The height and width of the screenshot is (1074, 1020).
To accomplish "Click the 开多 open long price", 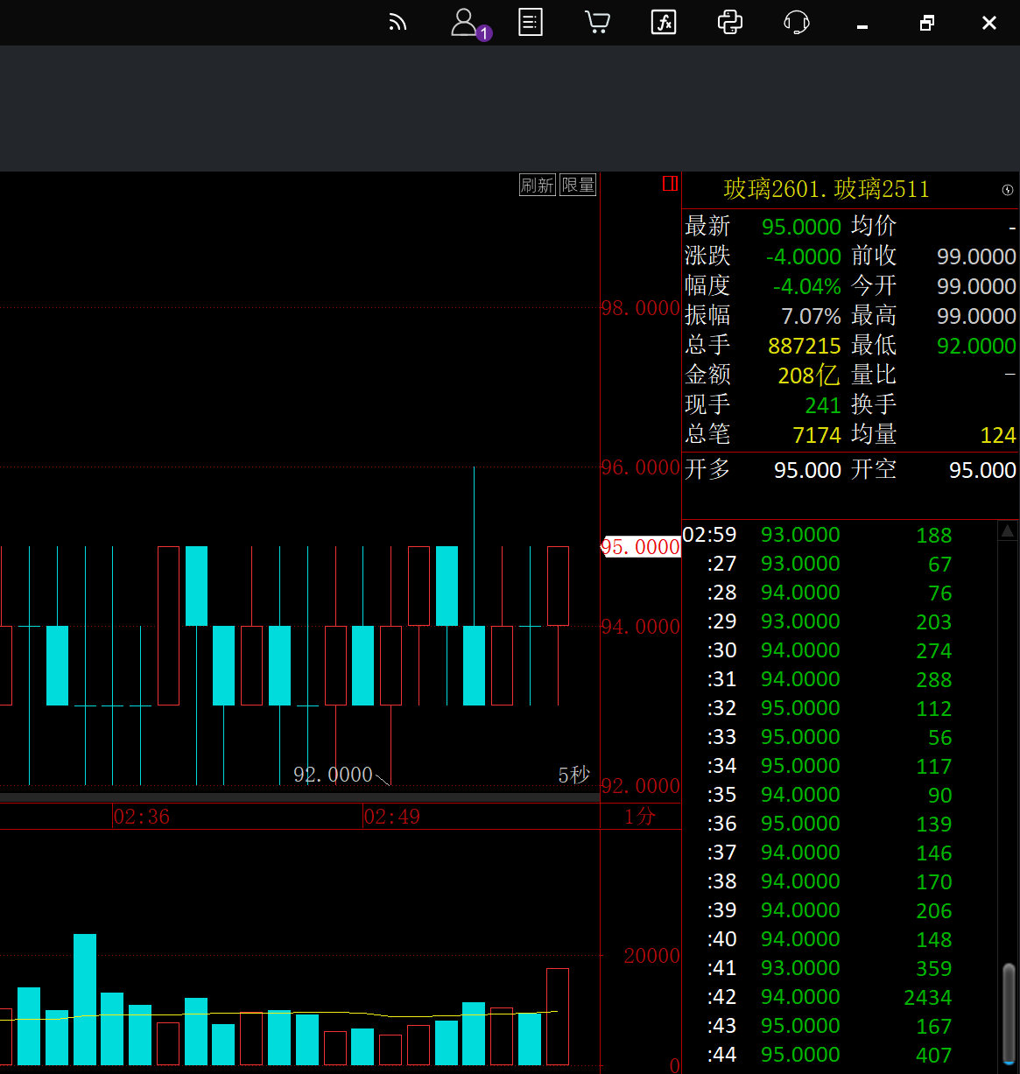I will 807,470.
